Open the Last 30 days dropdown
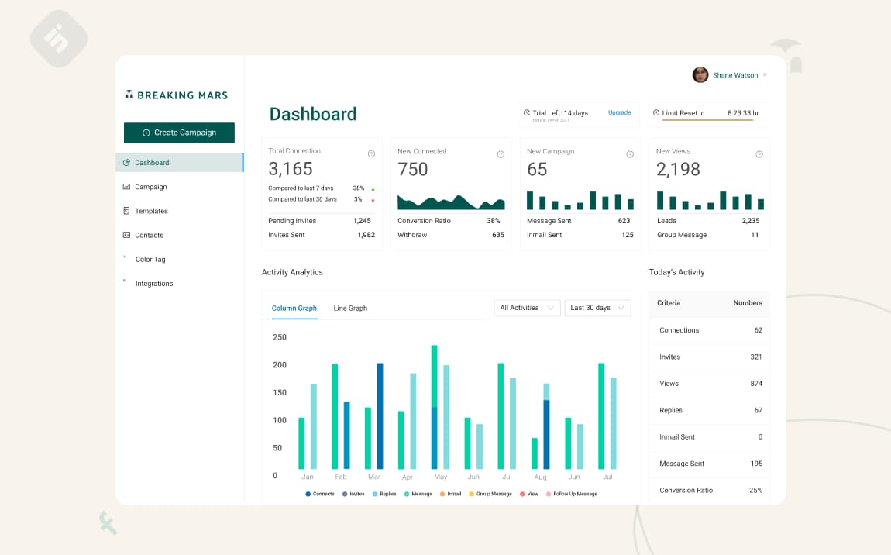Image resolution: width=891 pixels, height=555 pixels. point(597,308)
